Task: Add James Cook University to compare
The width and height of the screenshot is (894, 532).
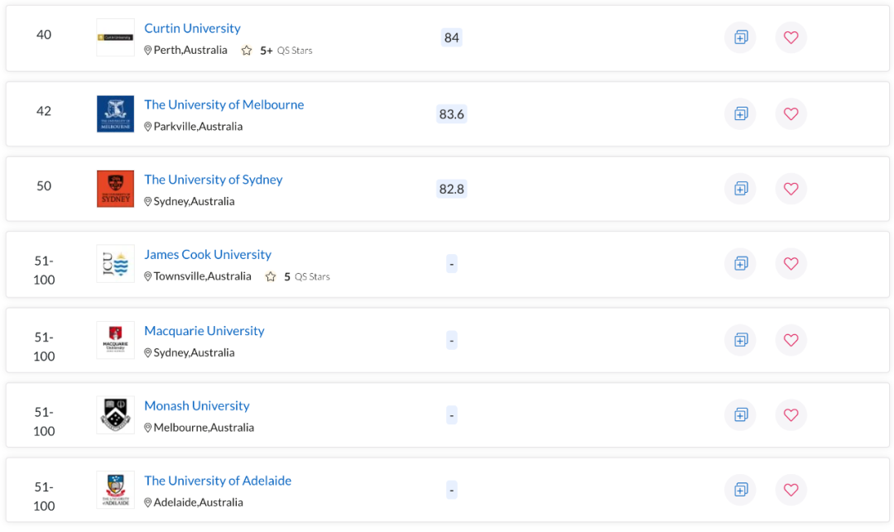Action: 740,263
